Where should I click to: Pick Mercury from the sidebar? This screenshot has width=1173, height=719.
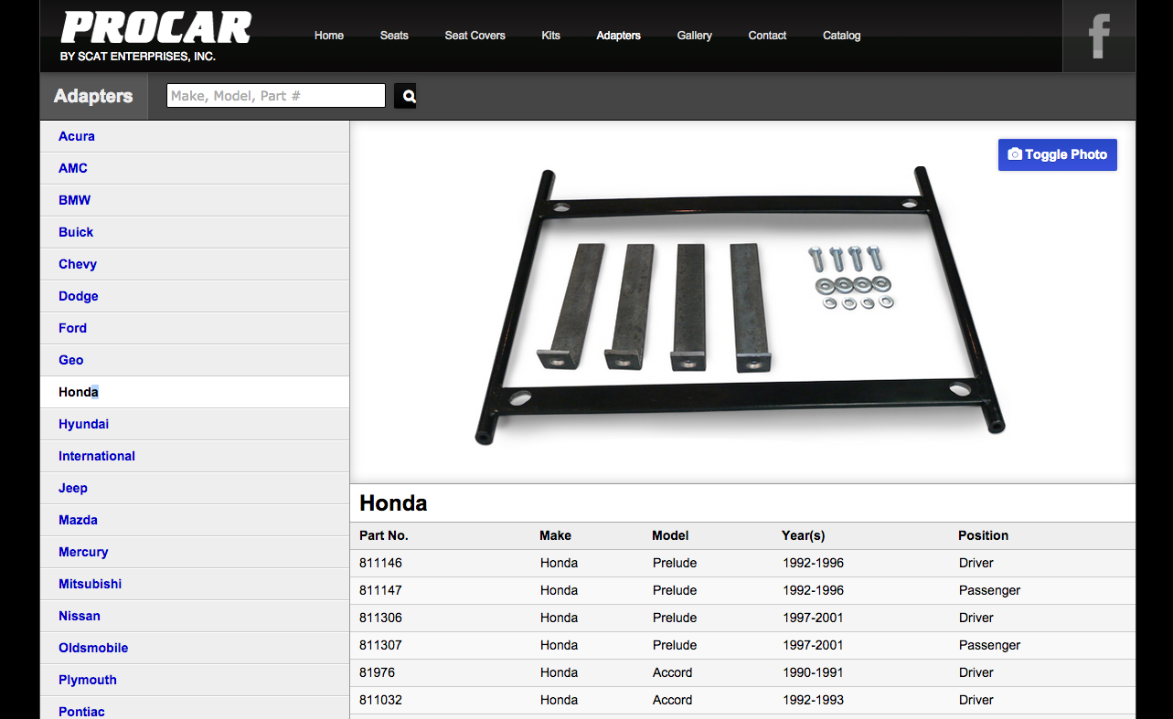point(195,552)
